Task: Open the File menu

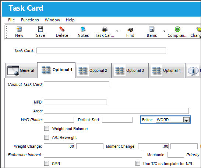Action: tap(11, 20)
